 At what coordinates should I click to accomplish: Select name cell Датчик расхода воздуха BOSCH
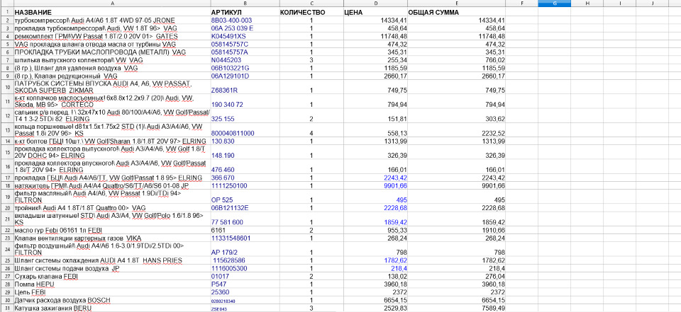pyautogui.click(x=112, y=300)
